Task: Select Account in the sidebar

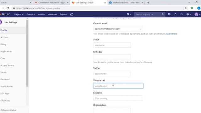Action: click(13, 37)
